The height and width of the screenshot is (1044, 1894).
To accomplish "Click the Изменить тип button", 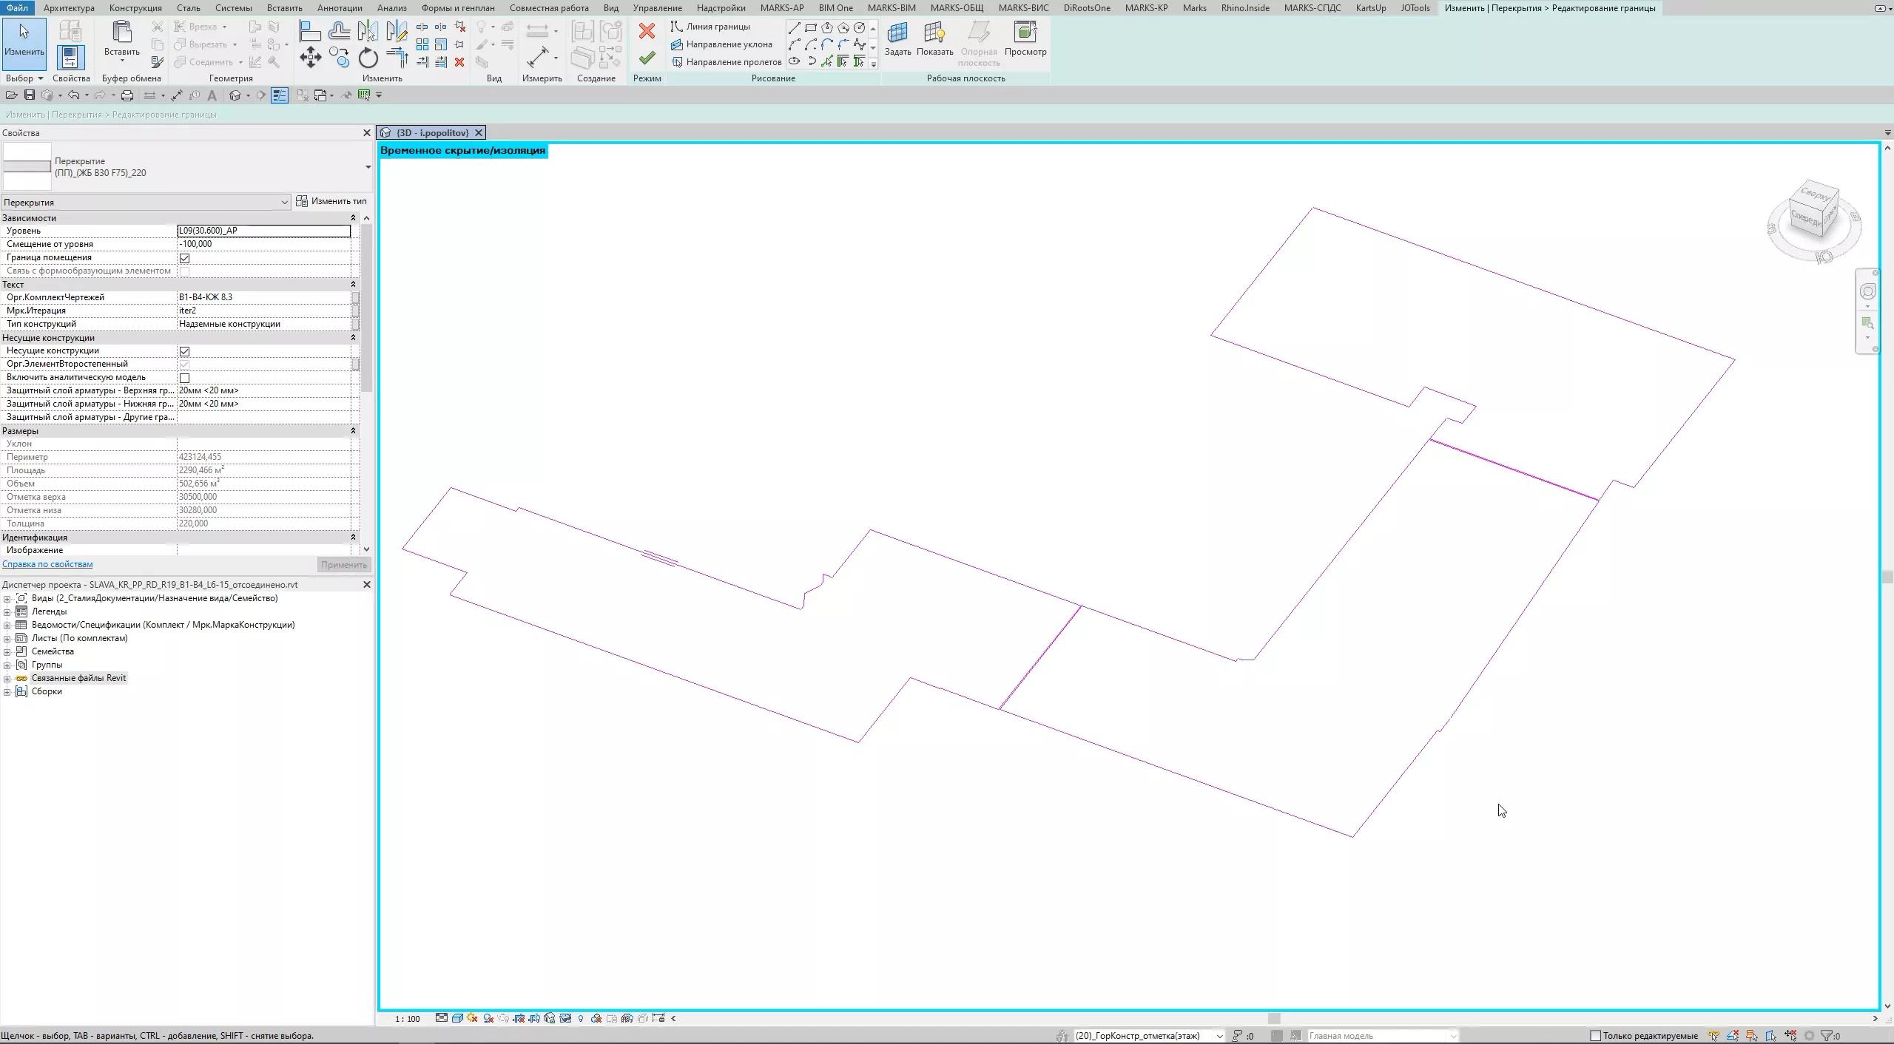I will tap(331, 201).
